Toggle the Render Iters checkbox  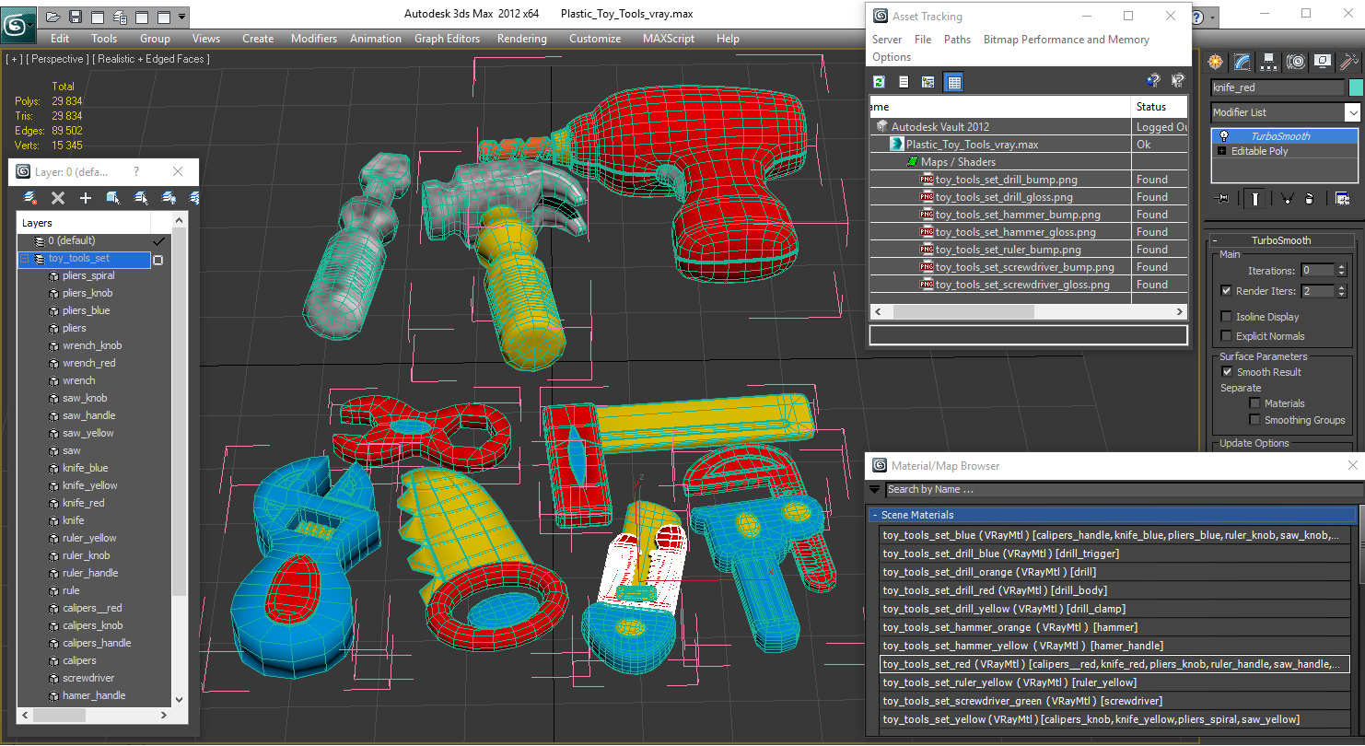pyautogui.click(x=1226, y=290)
